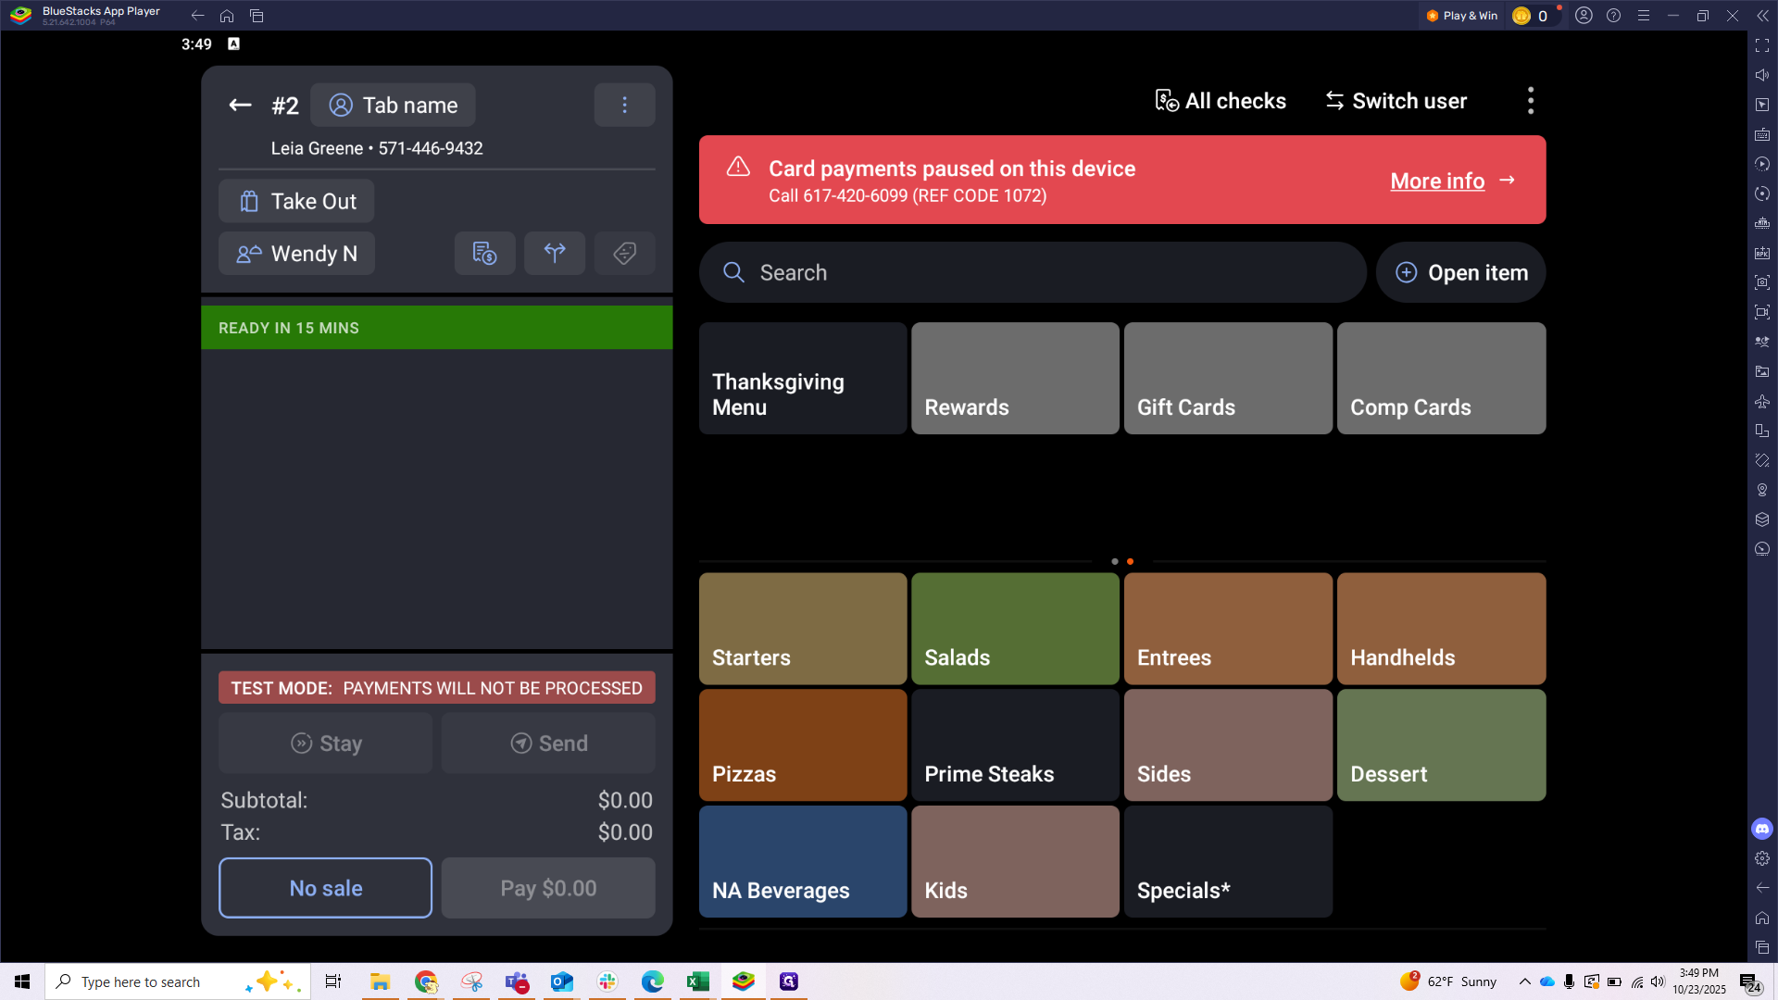Click the back arrow beside check #2
1778x1000 pixels.
click(240, 106)
